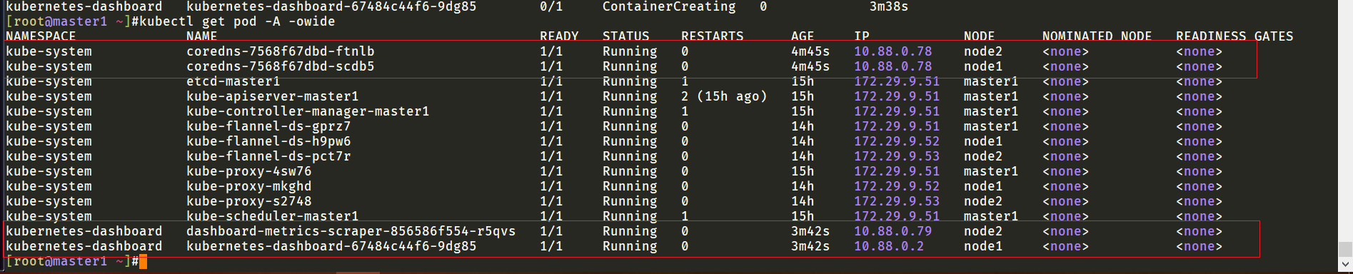The width and height of the screenshot is (1353, 274).
Task: Click the kube-apiserver-master1 pod name
Action: pos(273,96)
